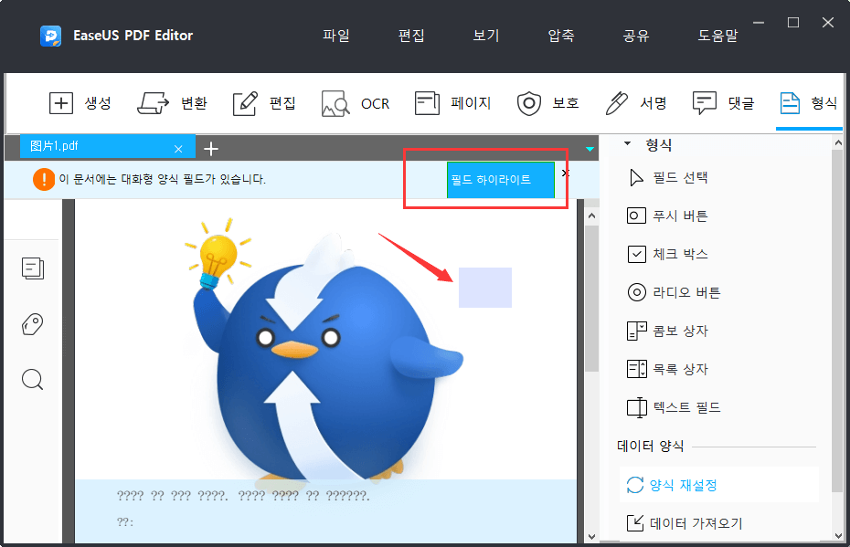Open the 보호 (Protect) tool
The height and width of the screenshot is (547, 850).
click(548, 103)
